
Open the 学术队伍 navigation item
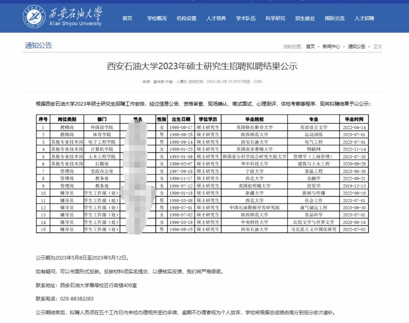246,18
